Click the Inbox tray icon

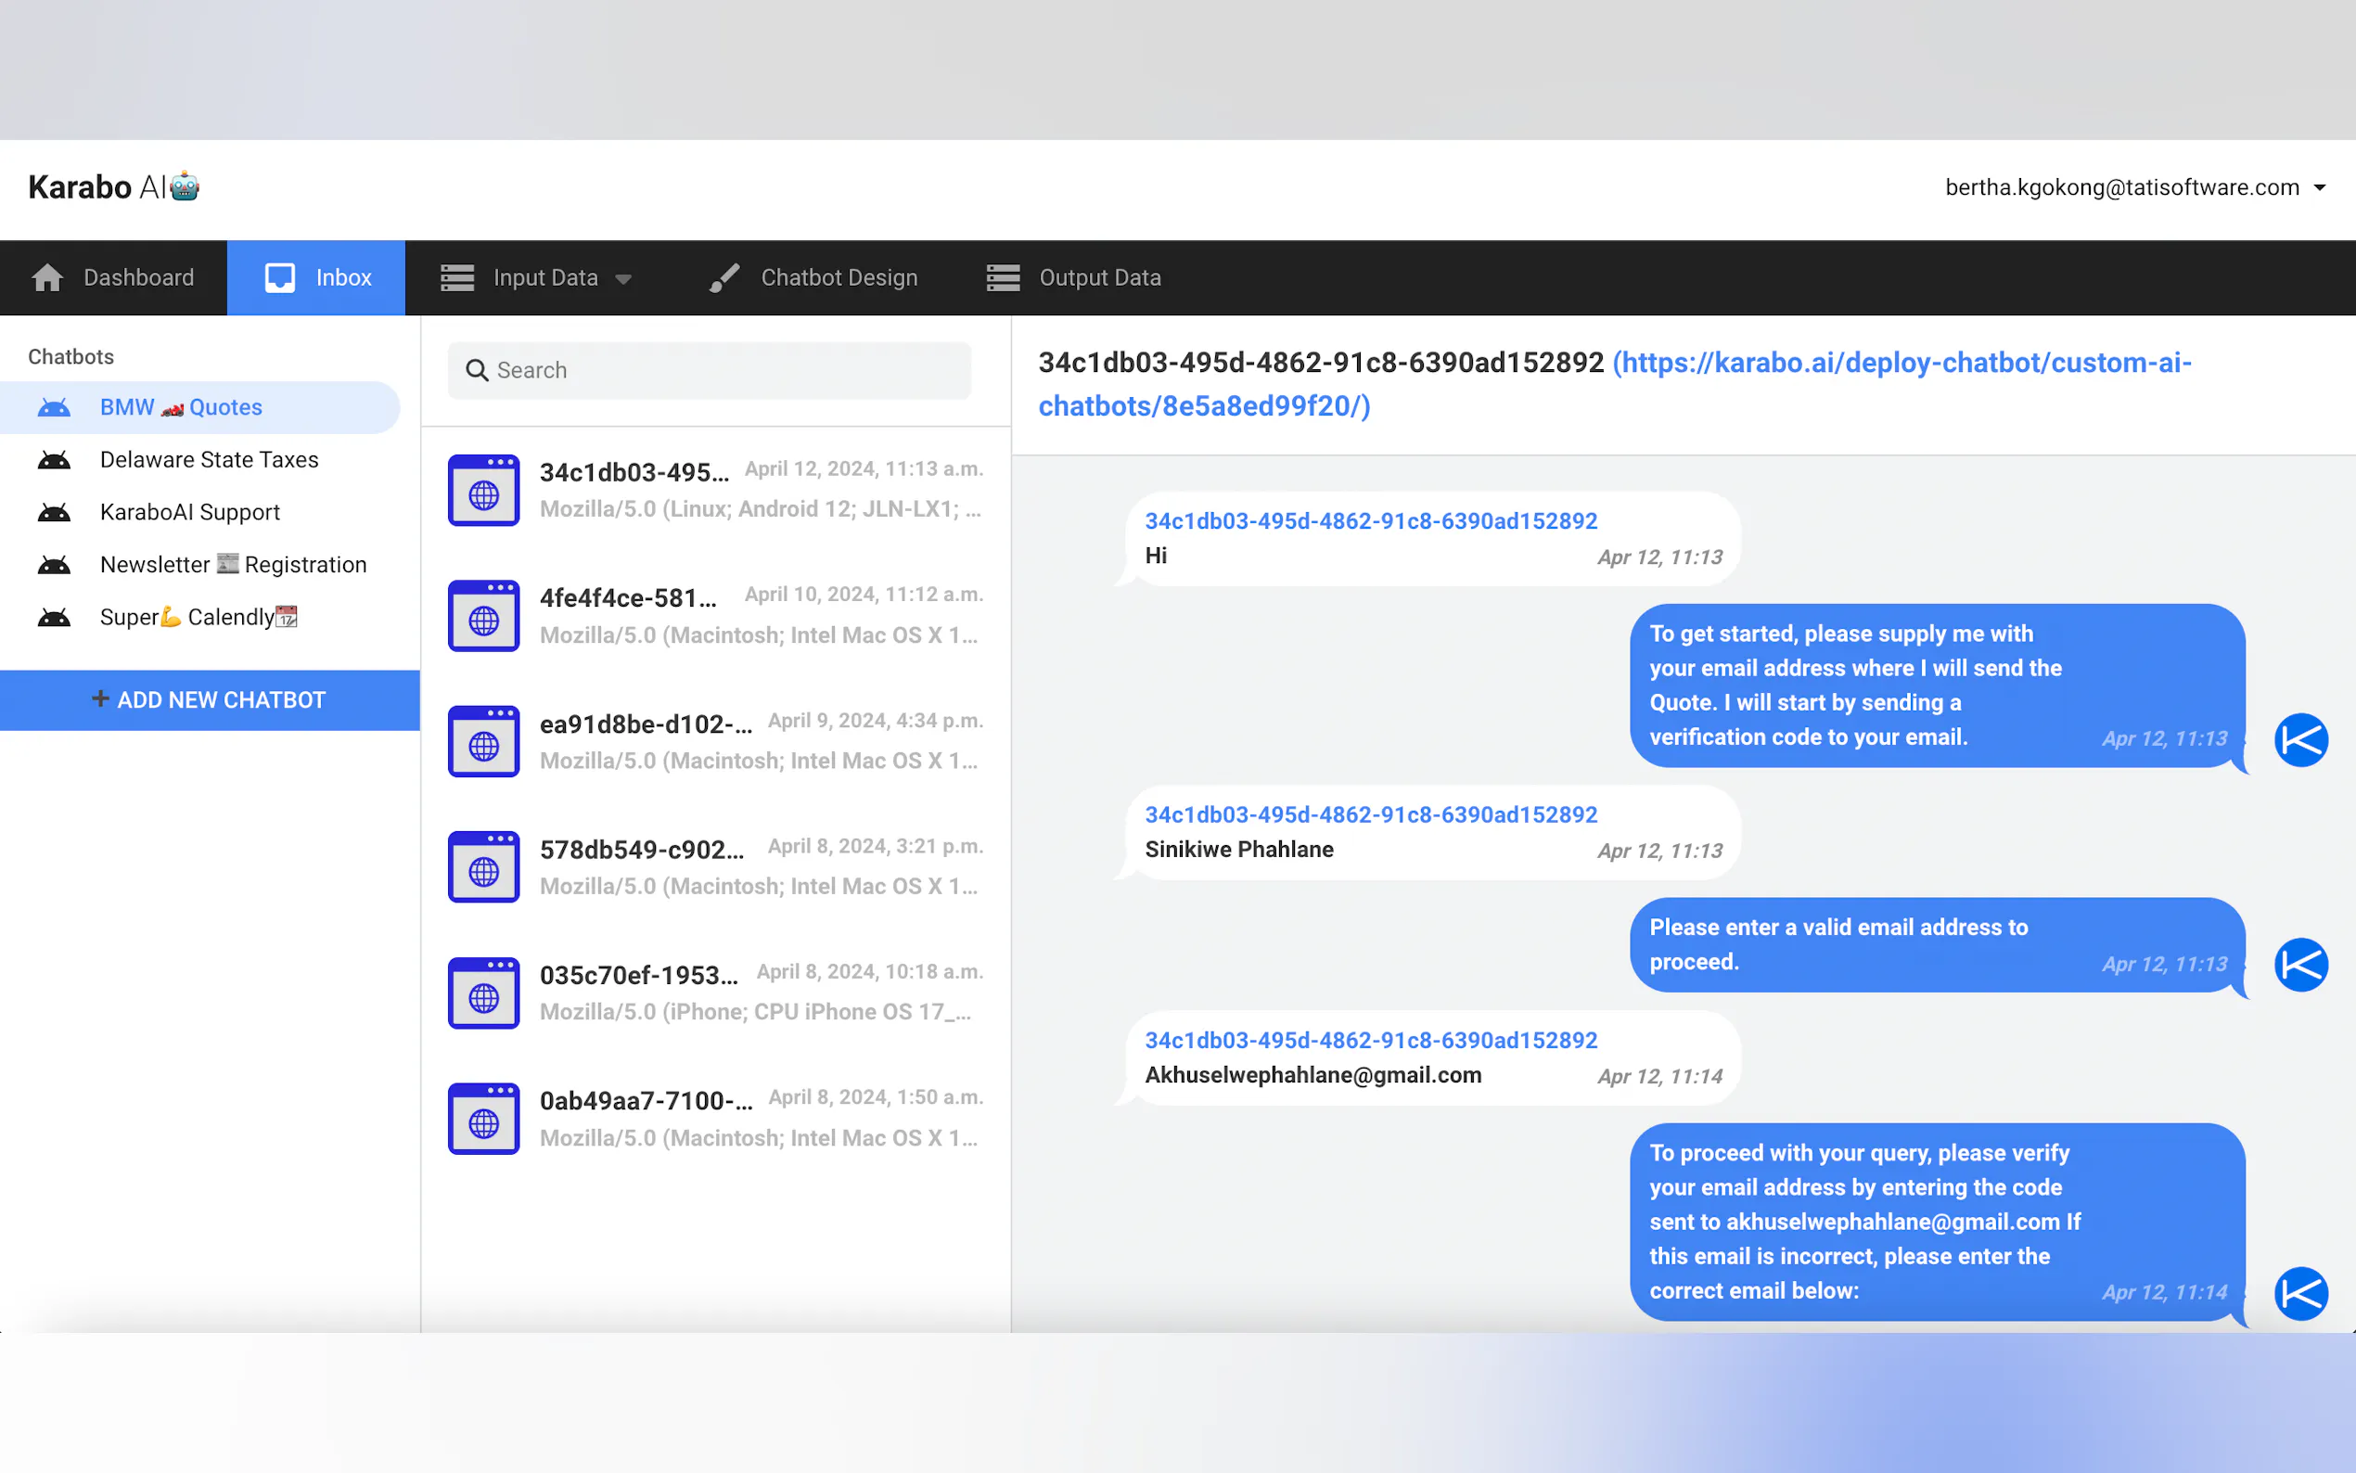279,277
